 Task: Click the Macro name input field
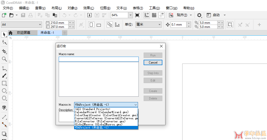pyautogui.click(x=98, y=59)
